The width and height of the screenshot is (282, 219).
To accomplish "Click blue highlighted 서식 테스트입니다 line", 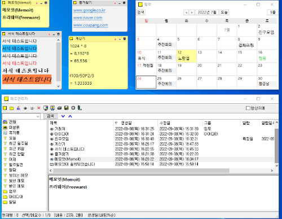I will point(20,49).
